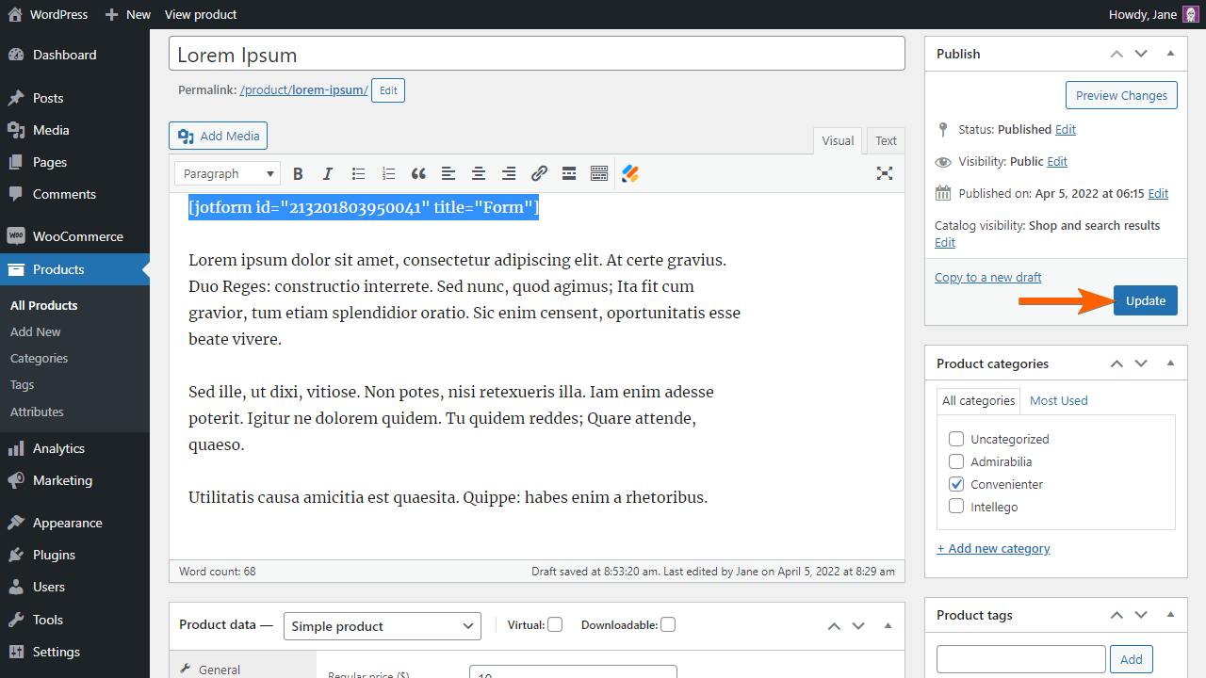This screenshot has height=678, width=1206.
Task: Update the product
Action: pos(1145,299)
